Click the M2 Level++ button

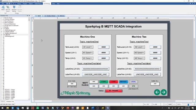(x=139, y=47)
